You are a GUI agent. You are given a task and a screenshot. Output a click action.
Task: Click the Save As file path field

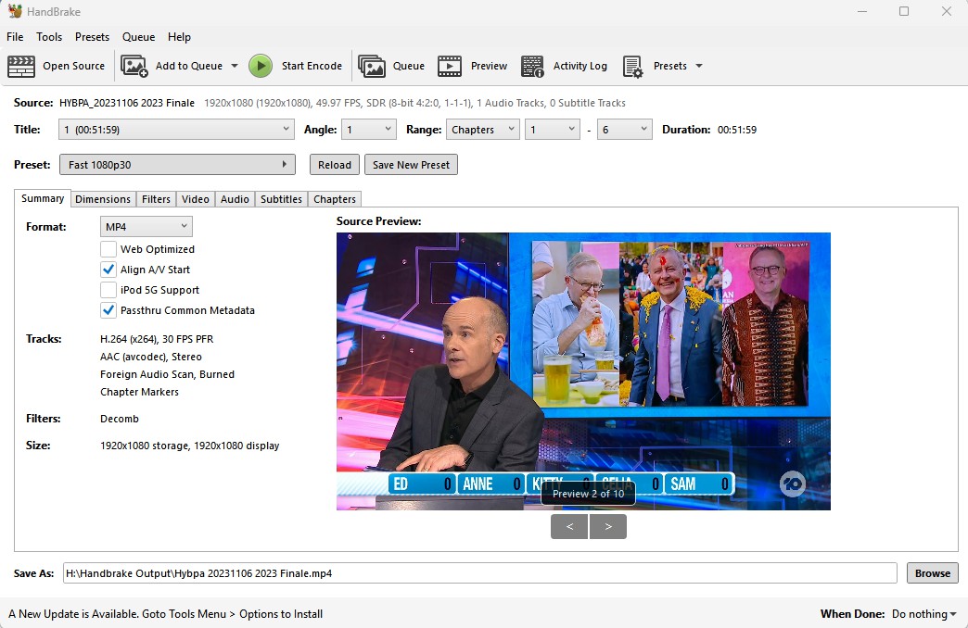tap(479, 573)
